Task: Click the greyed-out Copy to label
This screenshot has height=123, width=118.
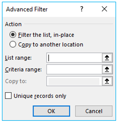Action: [x=16, y=81]
